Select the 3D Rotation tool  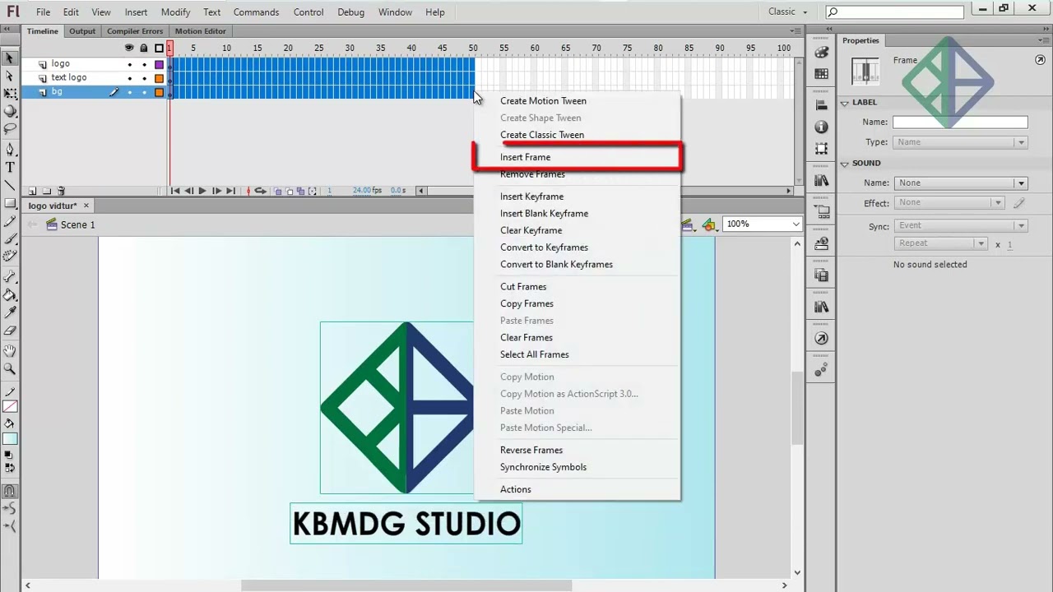(10, 111)
